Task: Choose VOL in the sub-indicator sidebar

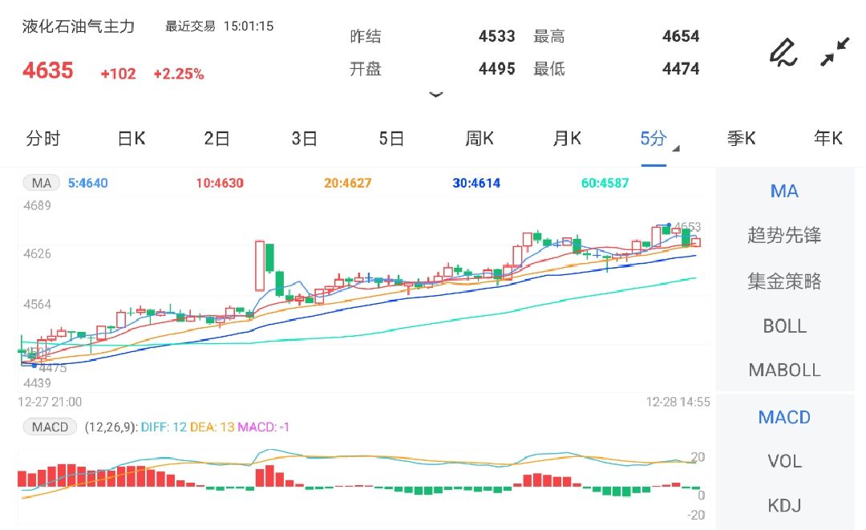Action: 784,461
